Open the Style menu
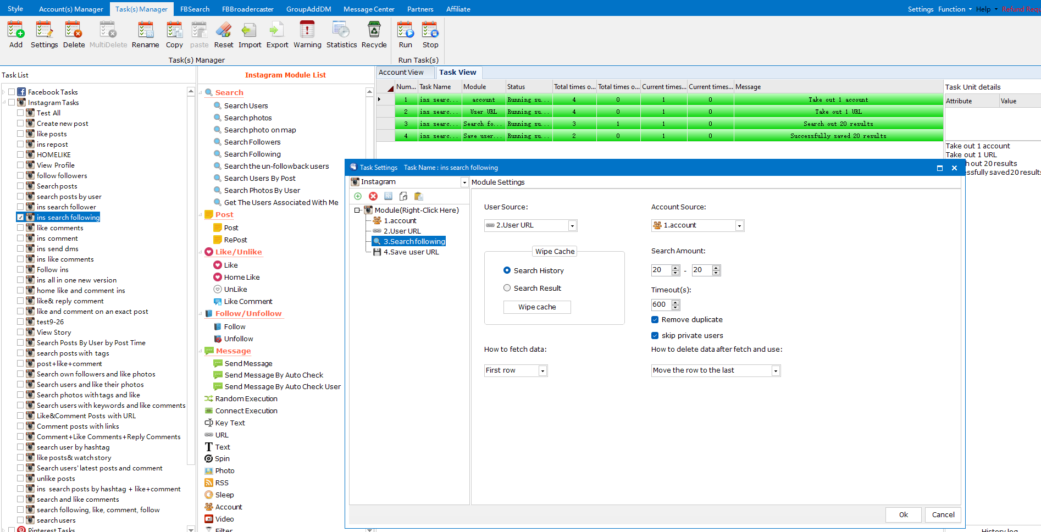The height and width of the screenshot is (532, 1041). [x=15, y=8]
